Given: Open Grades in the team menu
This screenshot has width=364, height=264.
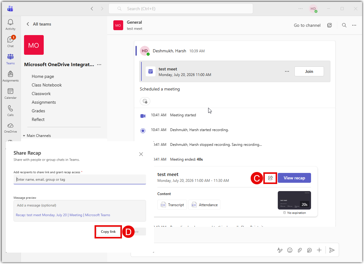Looking at the screenshot, I should [x=38, y=111].
